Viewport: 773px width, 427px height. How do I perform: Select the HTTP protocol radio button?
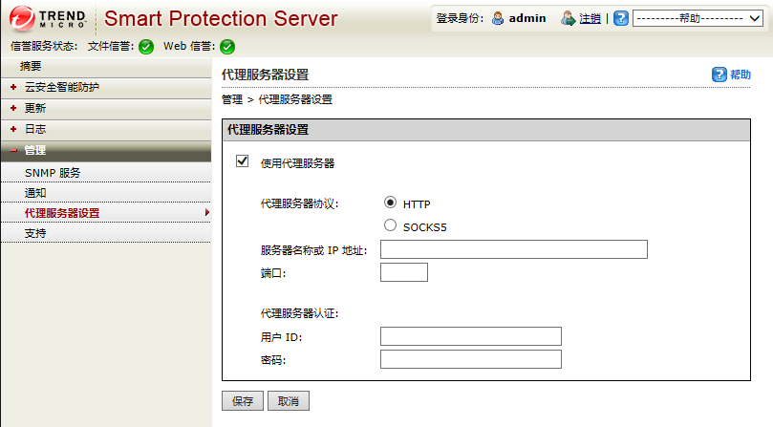tap(390, 203)
